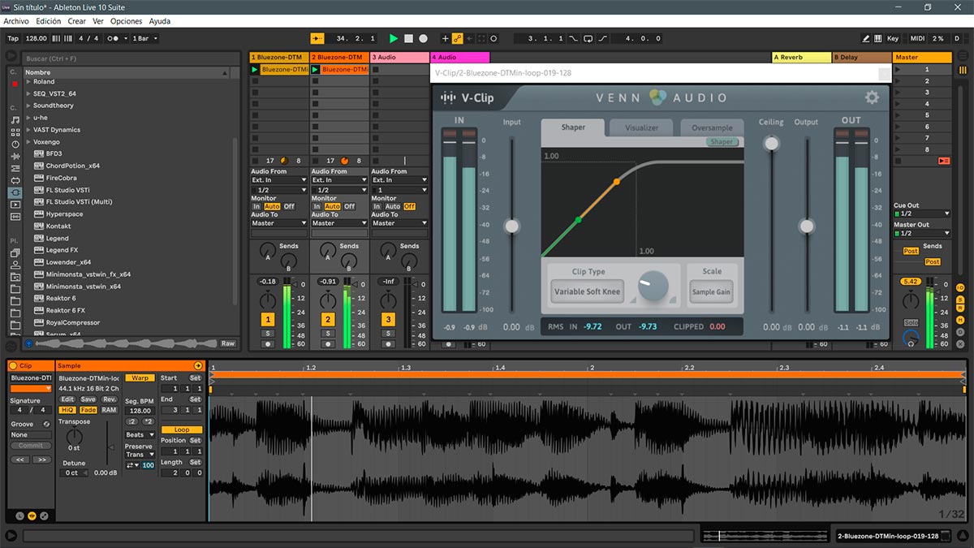Open V-Clip settings gear icon
The height and width of the screenshot is (548, 974).
(x=872, y=97)
